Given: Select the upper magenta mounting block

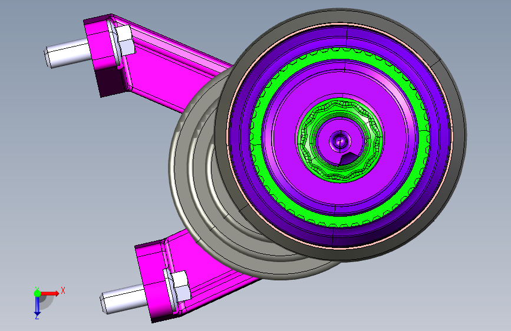Looking at the screenshot, I should pos(101,55).
